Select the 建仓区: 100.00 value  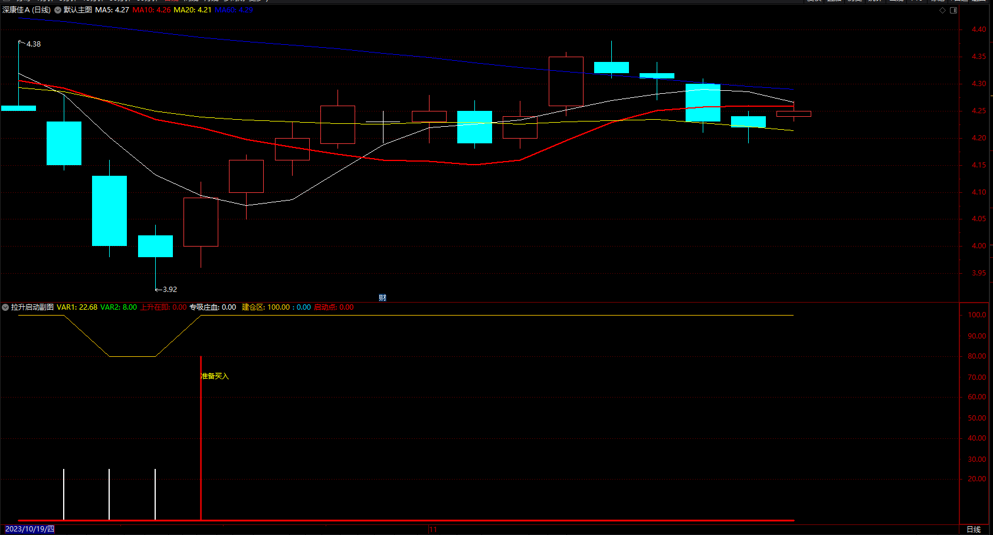(x=266, y=307)
